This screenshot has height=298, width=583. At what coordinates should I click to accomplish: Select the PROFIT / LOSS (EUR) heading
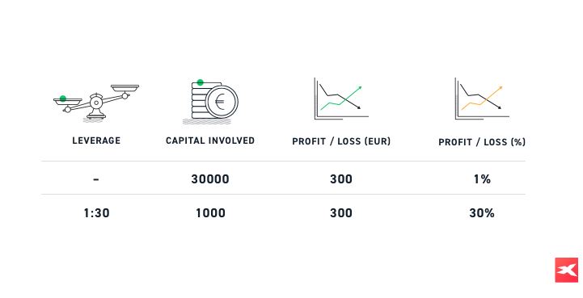coord(341,141)
